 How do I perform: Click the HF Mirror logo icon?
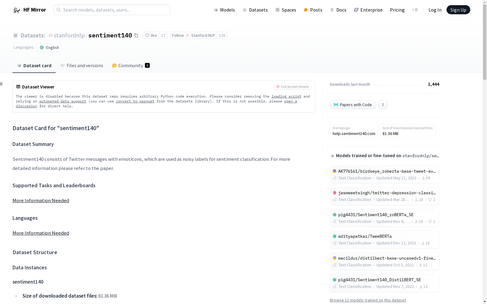point(17,10)
